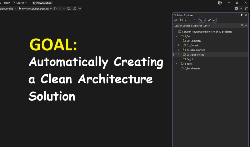Click the Solution Explorer home view switch icon

[175, 20]
